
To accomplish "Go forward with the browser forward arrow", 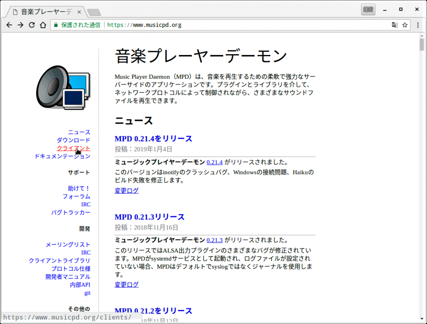I will (x=20, y=25).
